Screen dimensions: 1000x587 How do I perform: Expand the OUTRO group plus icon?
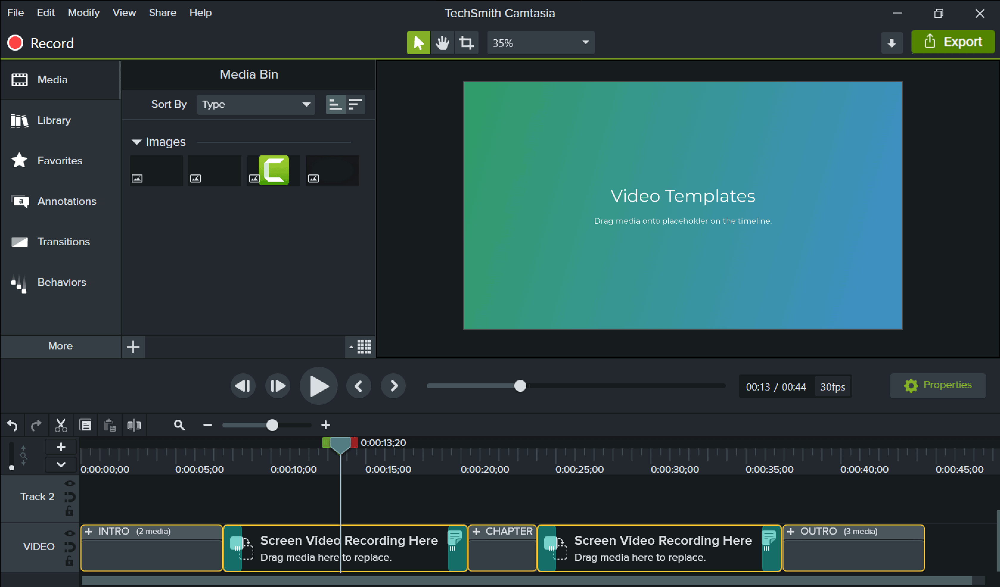[x=791, y=532]
